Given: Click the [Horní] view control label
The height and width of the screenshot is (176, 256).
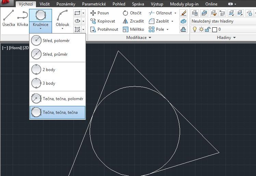Looking at the screenshot, I should tap(15, 48).
